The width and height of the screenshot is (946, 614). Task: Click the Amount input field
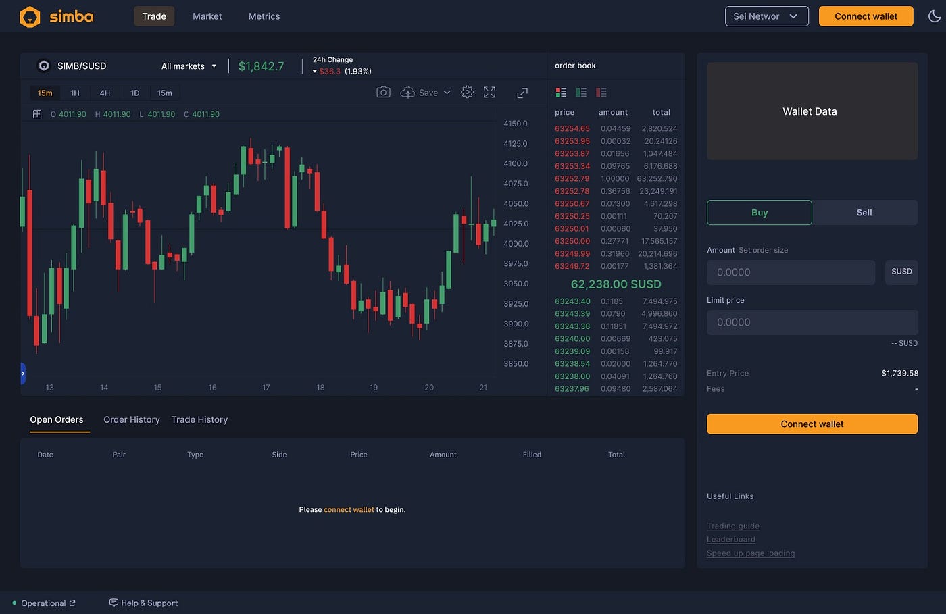coord(791,272)
